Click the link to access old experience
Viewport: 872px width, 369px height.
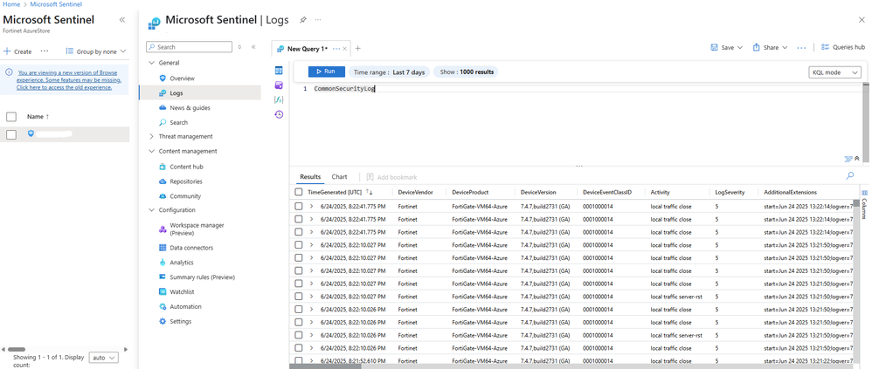tap(65, 87)
